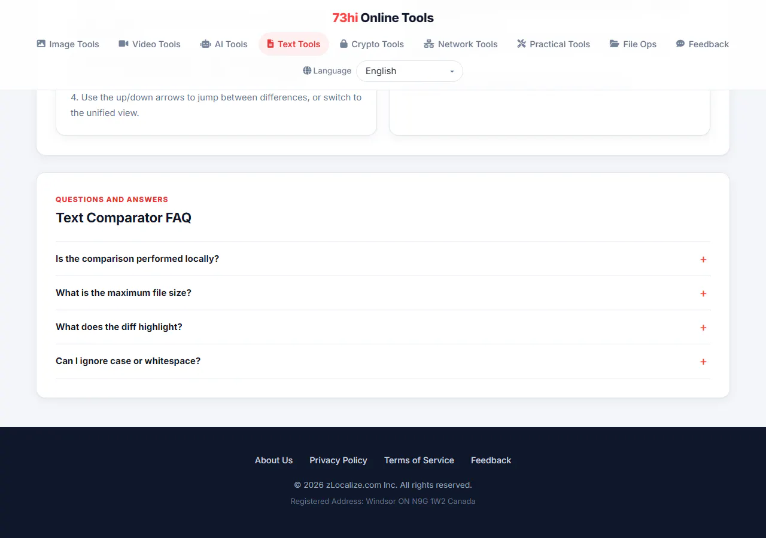
Task: Expand 'What is the maximum file size?'
Action: point(383,293)
